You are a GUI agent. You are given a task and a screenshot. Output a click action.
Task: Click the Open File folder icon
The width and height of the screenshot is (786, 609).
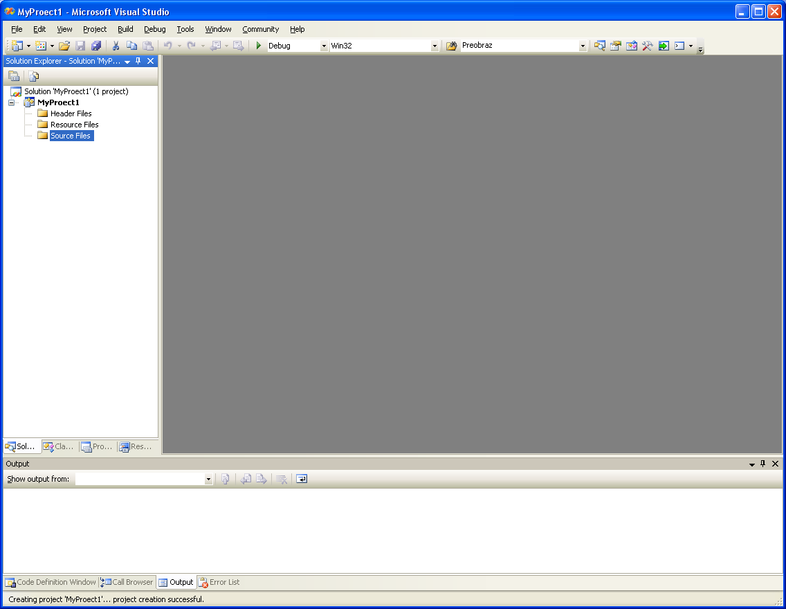tap(64, 46)
